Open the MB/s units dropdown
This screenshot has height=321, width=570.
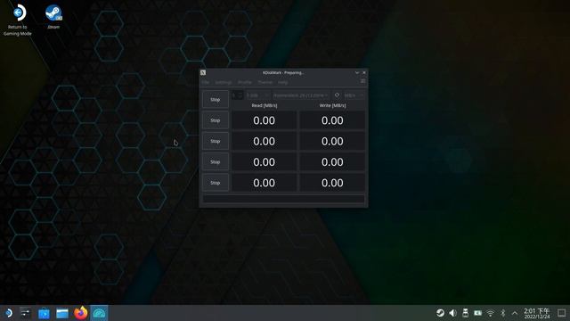click(354, 95)
